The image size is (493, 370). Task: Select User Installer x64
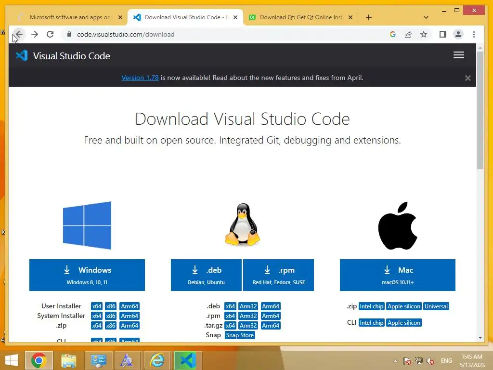pyautogui.click(x=96, y=306)
